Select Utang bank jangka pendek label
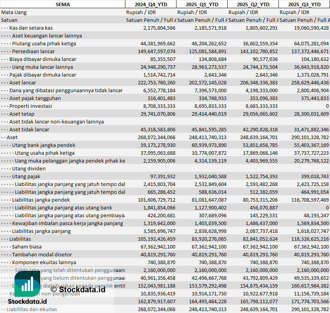Screen dimensions: 330x313 (x=44, y=145)
